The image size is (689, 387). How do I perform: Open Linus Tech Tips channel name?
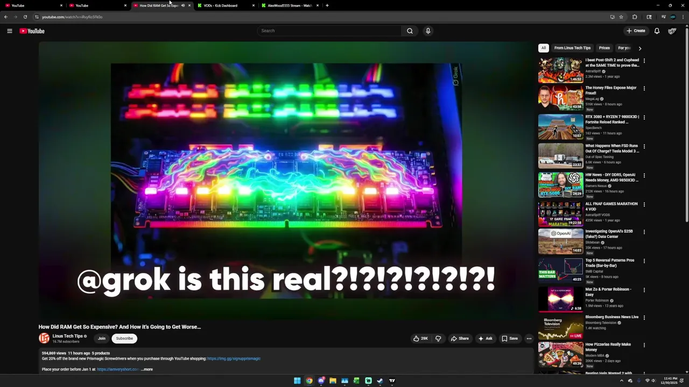[68, 336]
